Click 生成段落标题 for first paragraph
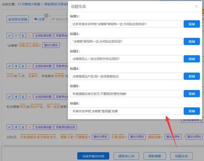204x161 pixels. (43, 36)
